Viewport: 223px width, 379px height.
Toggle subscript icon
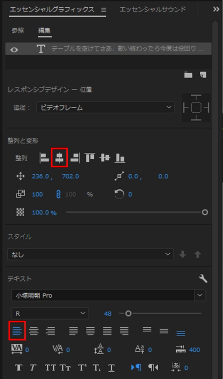97,368
